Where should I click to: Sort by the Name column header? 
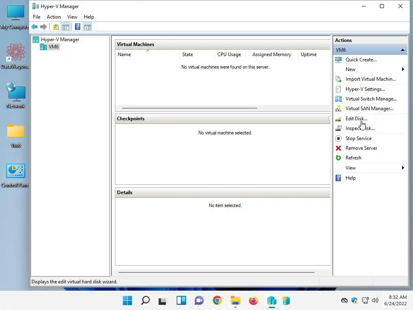(x=148, y=54)
